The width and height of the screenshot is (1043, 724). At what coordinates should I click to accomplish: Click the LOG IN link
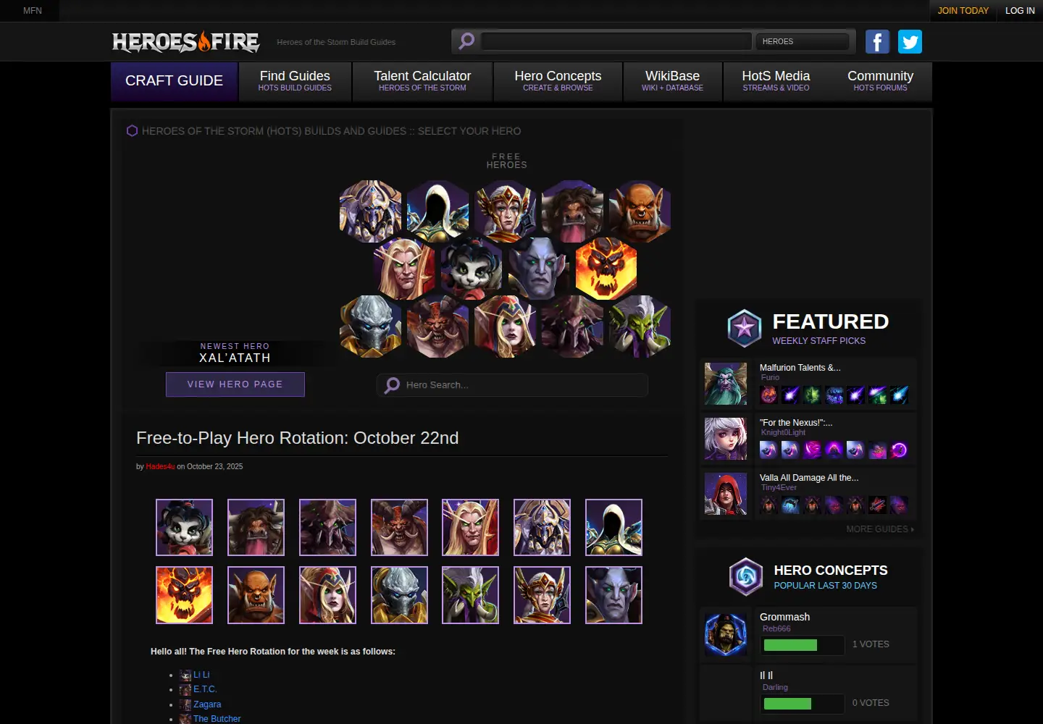(x=1020, y=11)
